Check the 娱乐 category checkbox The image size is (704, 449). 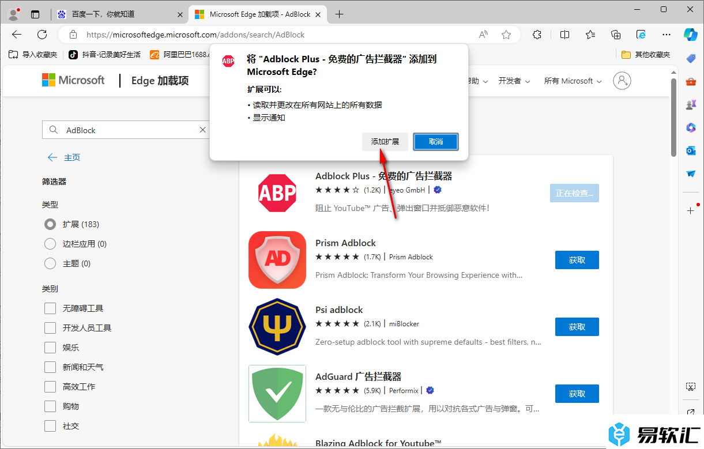(50, 348)
